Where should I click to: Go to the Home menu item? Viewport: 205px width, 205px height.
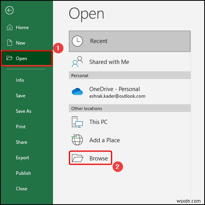[27, 28]
